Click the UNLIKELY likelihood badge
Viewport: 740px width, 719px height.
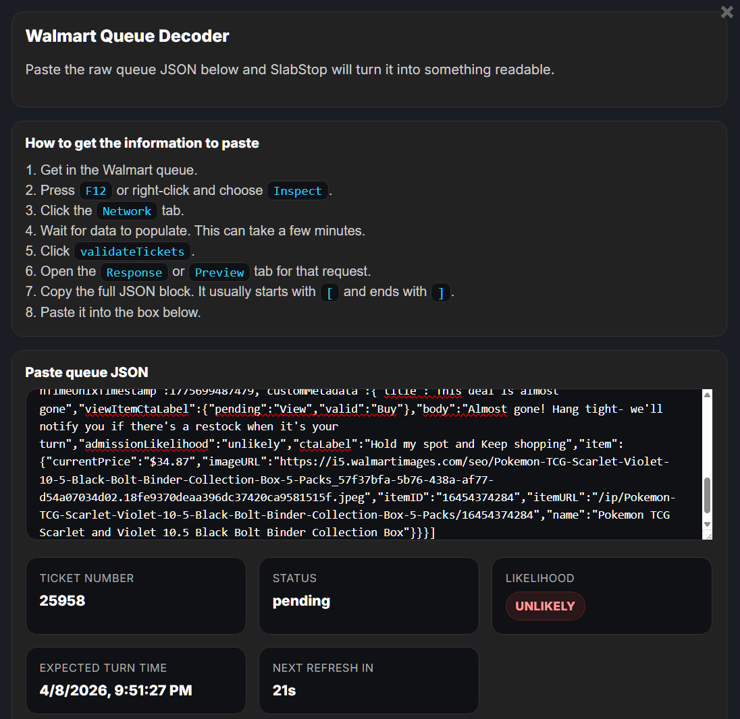(545, 606)
